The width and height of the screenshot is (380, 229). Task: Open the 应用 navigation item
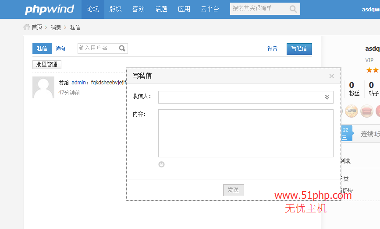(x=184, y=9)
